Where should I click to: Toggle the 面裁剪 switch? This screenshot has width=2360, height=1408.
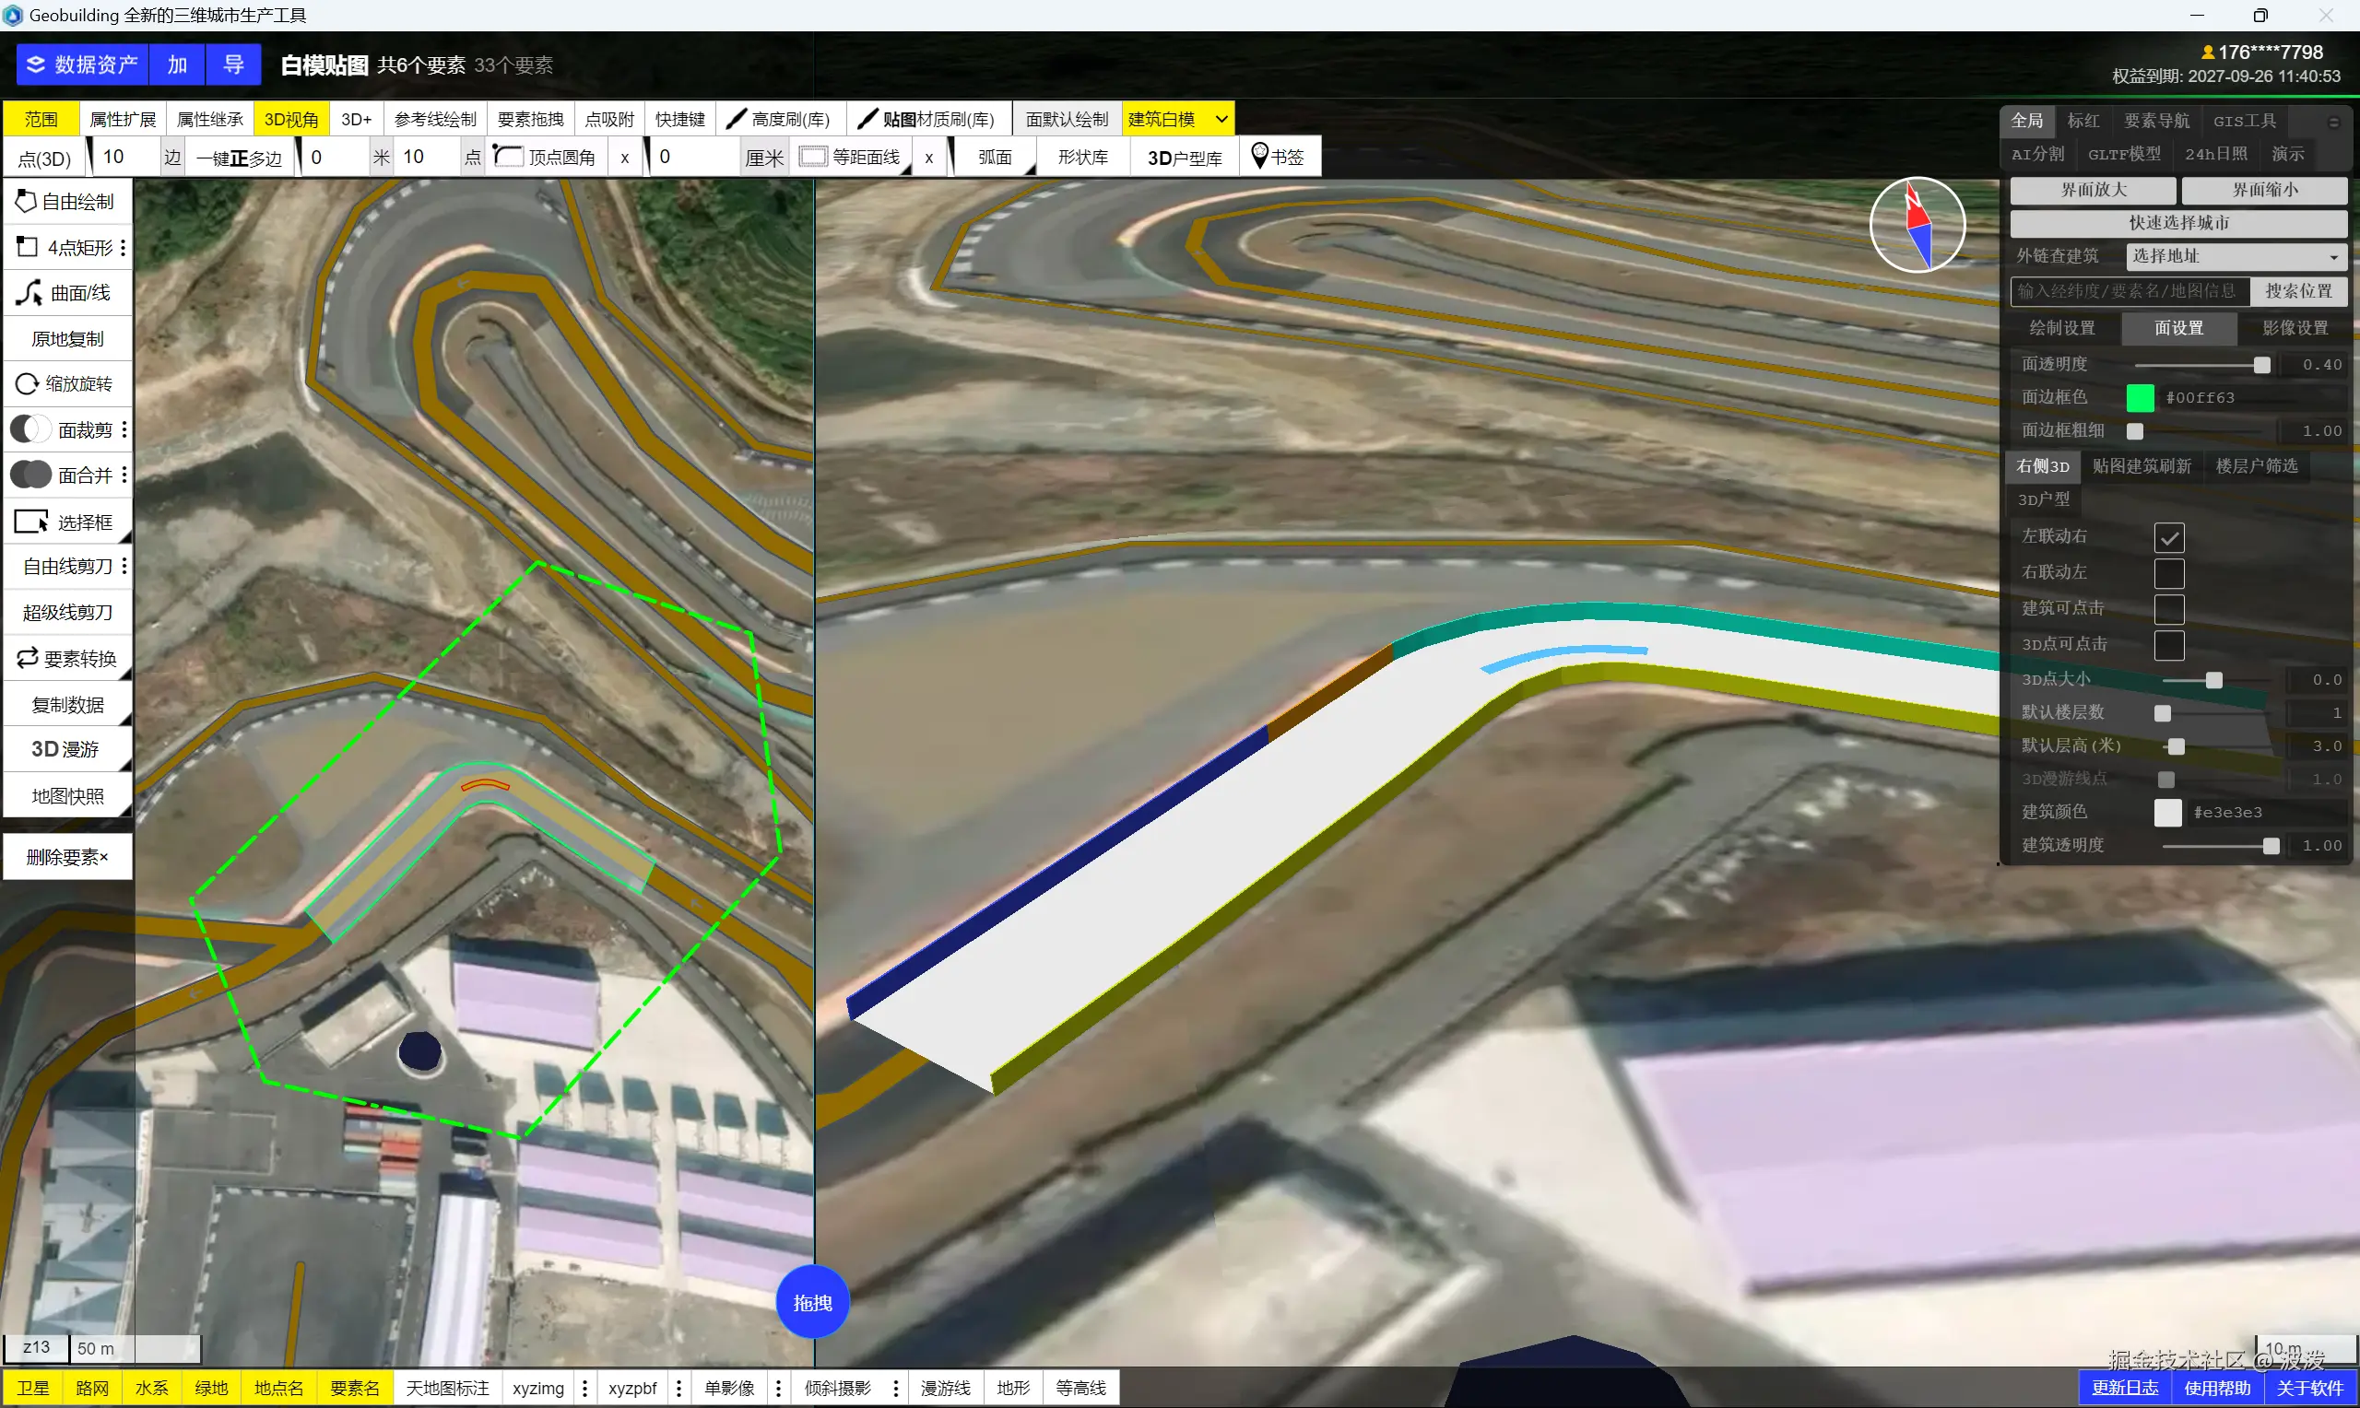click(x=30, y=429)
